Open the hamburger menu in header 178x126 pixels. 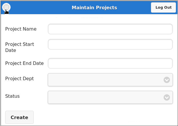6,7
